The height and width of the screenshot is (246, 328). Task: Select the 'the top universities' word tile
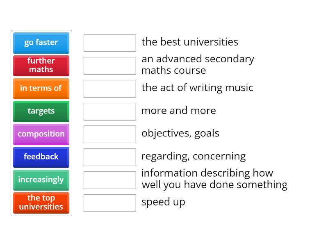(41, 203)
